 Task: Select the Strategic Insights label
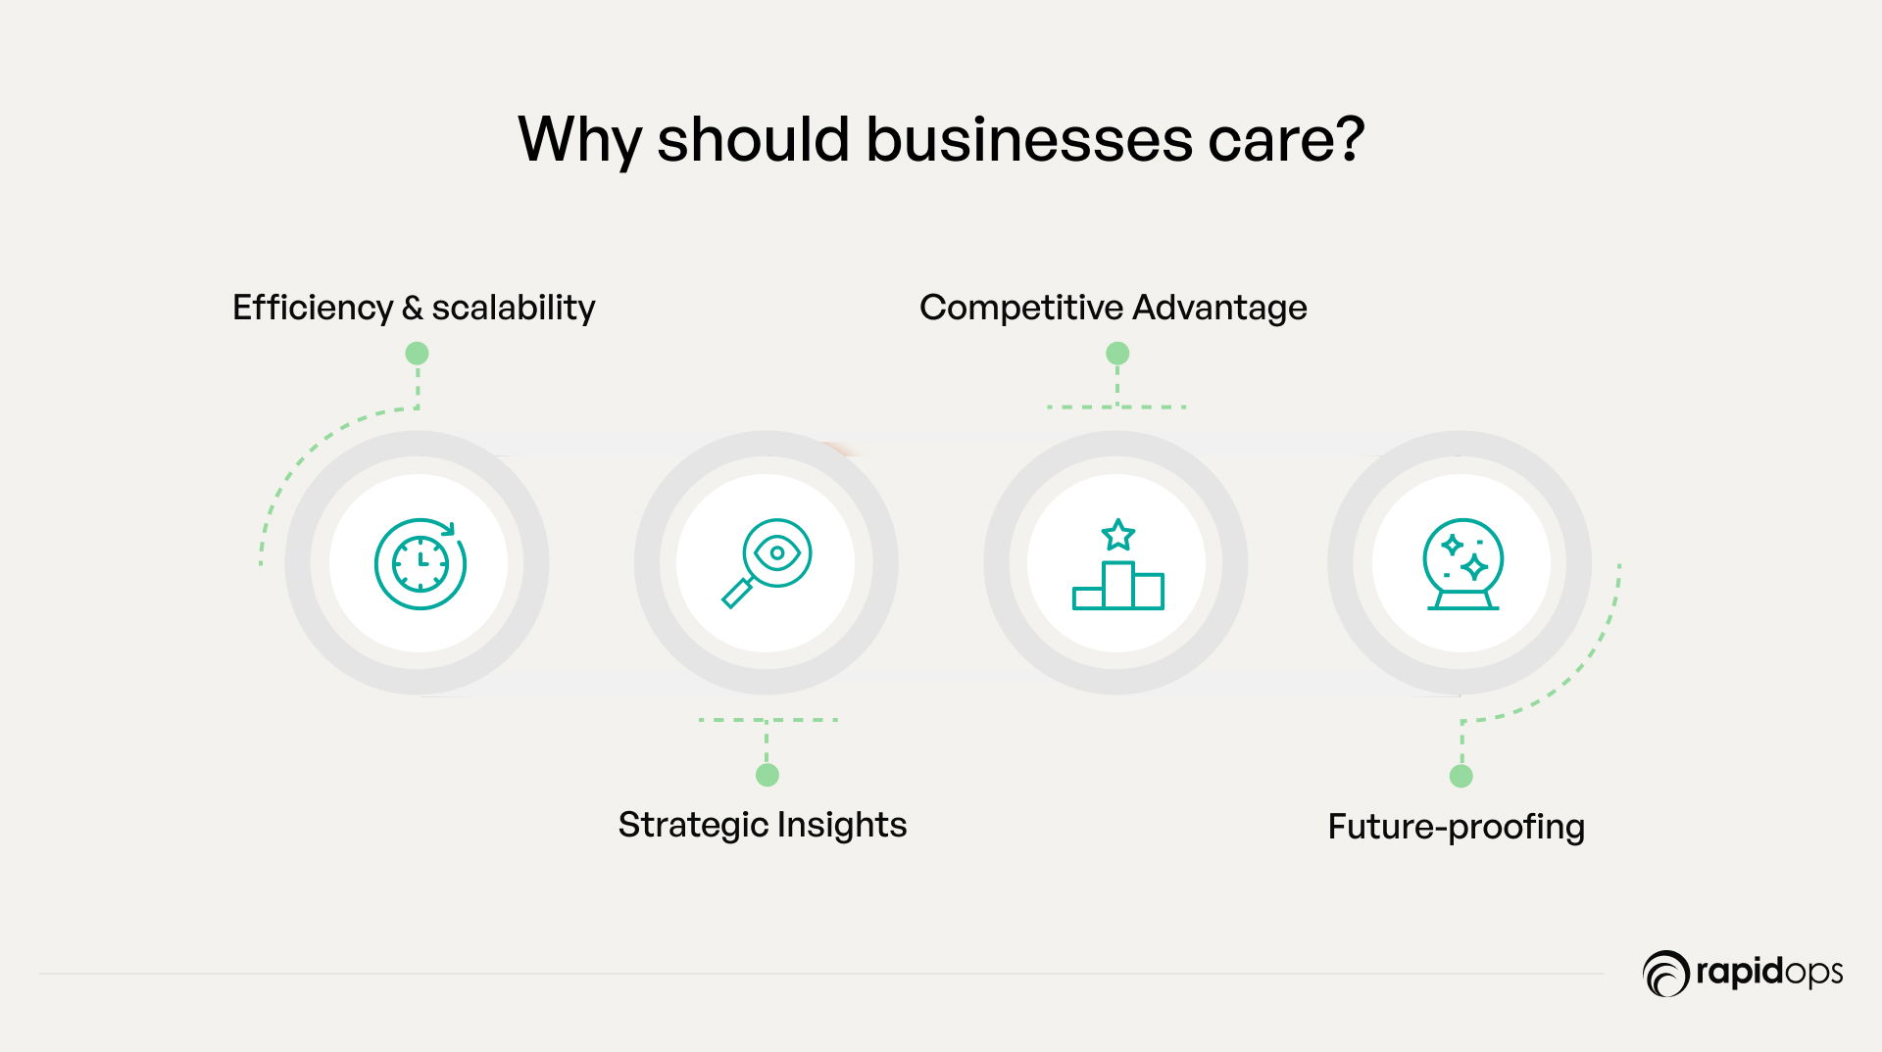point(763,825)
